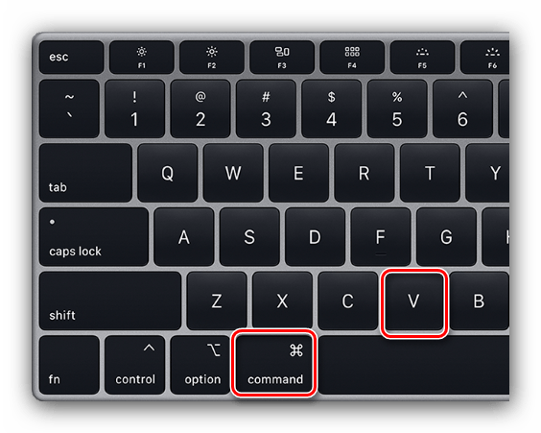Viewport: 541px width, 433px height.
Task: Click the esc key
Action: click(x=71, y=57)
